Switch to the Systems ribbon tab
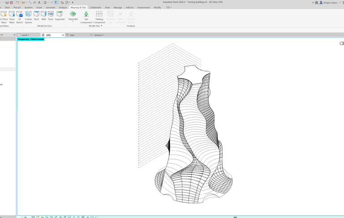Screen dimensions: 344x218 [28, 8]
